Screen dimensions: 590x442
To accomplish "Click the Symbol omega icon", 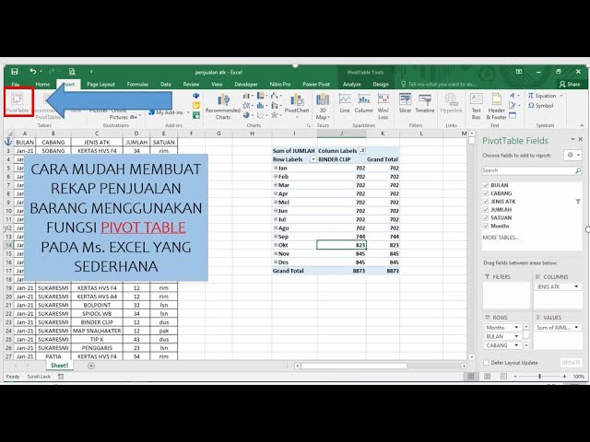I will (531, 106).
